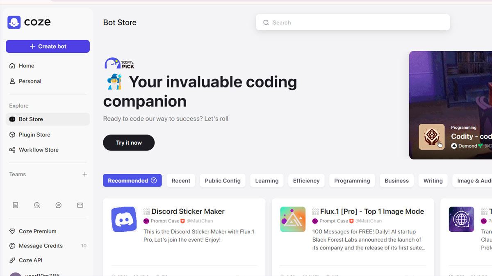This screenshot has height=276, width=492.
Task: Click the globe translator bot icon
Action: (462, 219)
